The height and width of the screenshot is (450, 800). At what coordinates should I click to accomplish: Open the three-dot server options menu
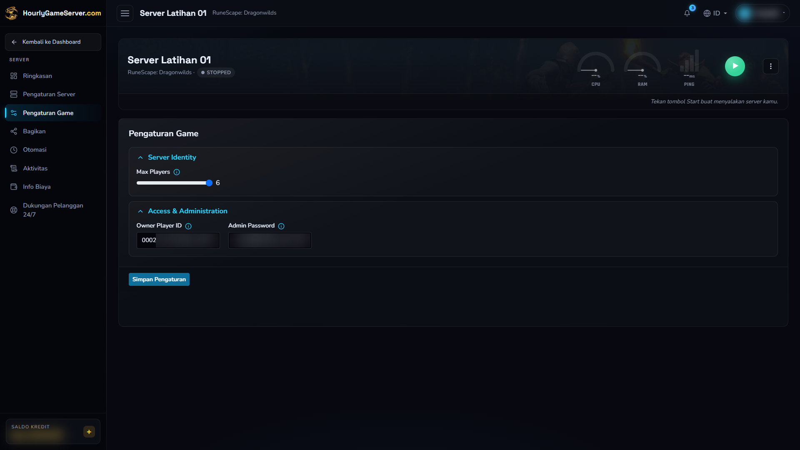[x=771, y=66]
